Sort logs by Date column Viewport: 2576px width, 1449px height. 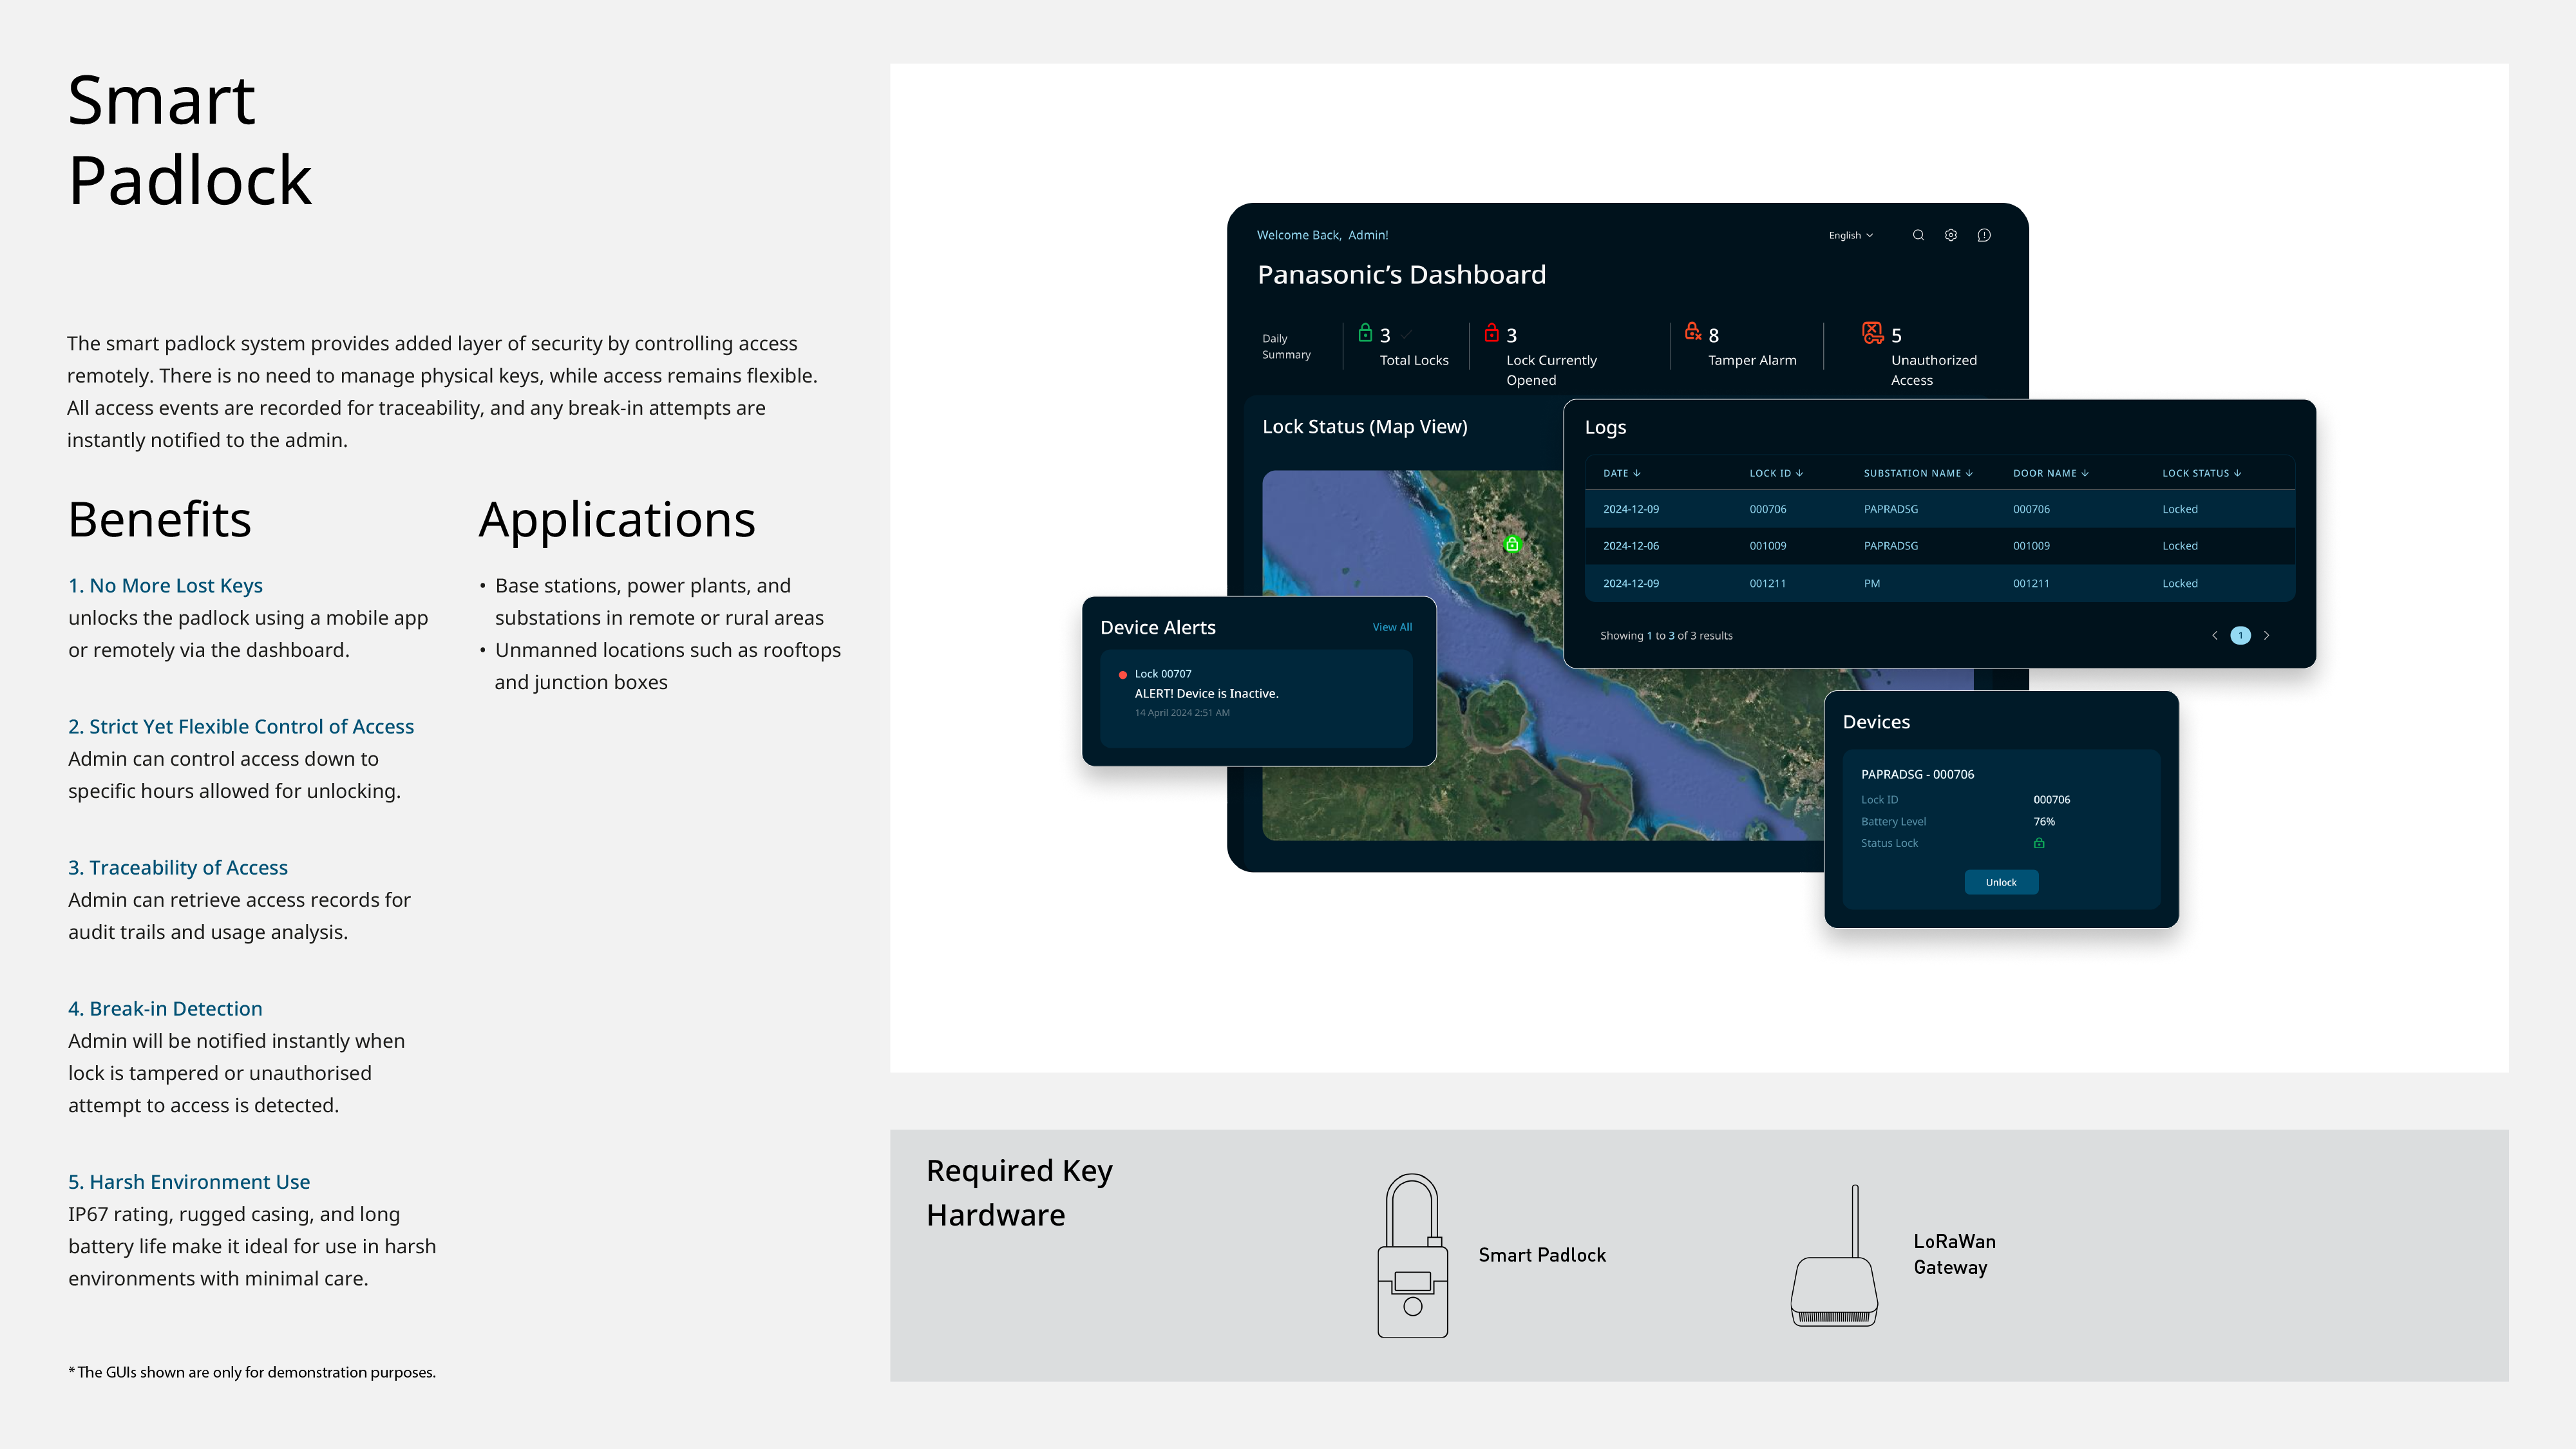click(x=1621, y=473)
